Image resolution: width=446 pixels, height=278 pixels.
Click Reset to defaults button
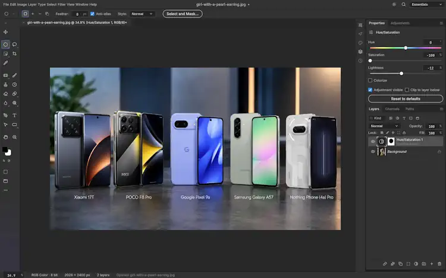tap(406, 99)
